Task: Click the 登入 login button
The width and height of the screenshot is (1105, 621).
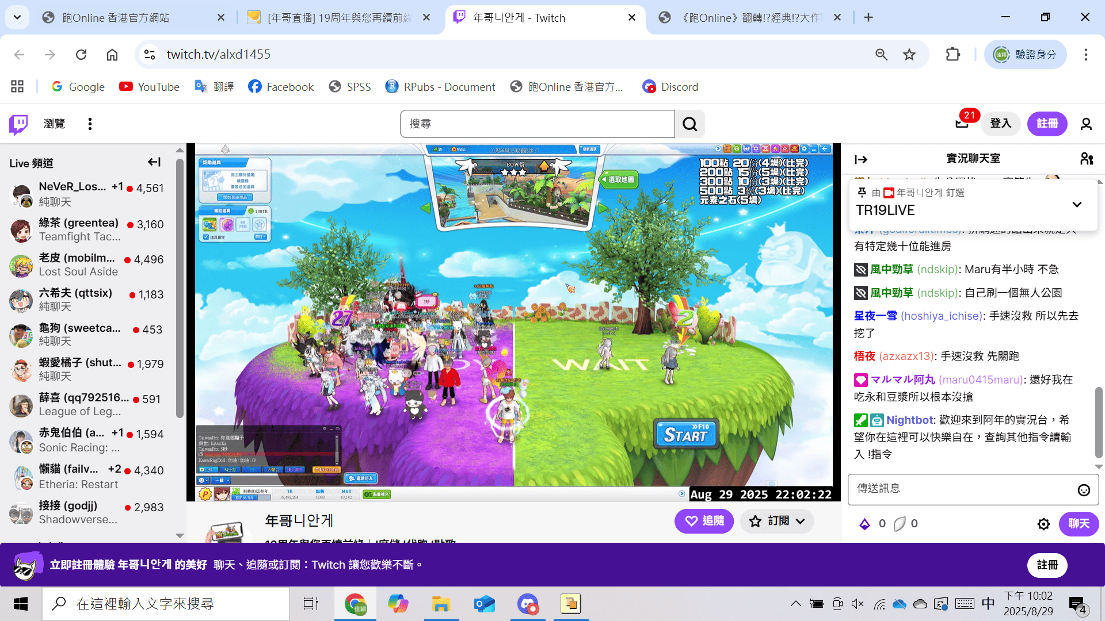Action: click(1000, 124)
